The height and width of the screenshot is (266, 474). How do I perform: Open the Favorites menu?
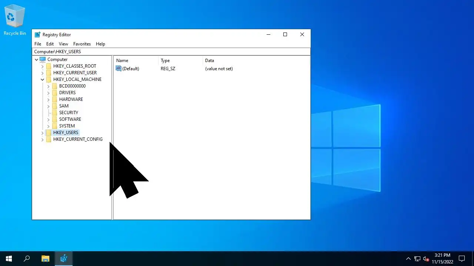[82, 44]
